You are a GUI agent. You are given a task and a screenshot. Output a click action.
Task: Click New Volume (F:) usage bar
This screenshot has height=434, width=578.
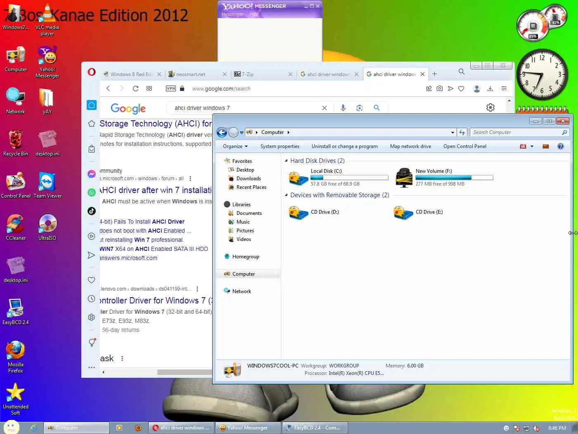coord(454,178)
